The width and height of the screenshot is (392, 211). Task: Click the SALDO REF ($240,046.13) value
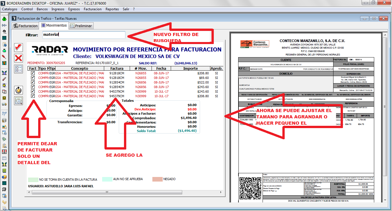tap(186, 63)
